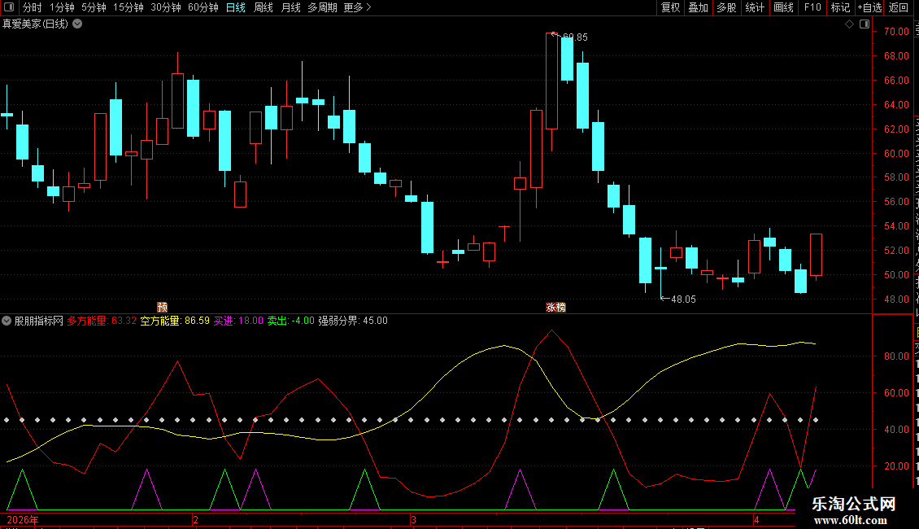This screenshot has height=529, width=919.
Task: Click the 涨榜 marker below the candles
Action: point(555,307)
